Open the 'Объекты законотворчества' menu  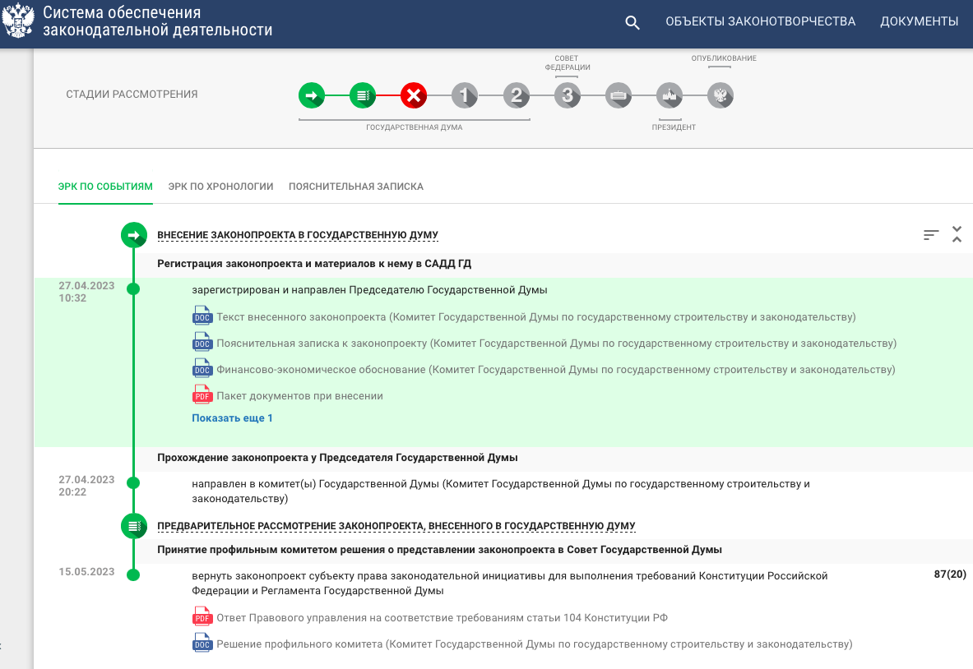(760, 22)
